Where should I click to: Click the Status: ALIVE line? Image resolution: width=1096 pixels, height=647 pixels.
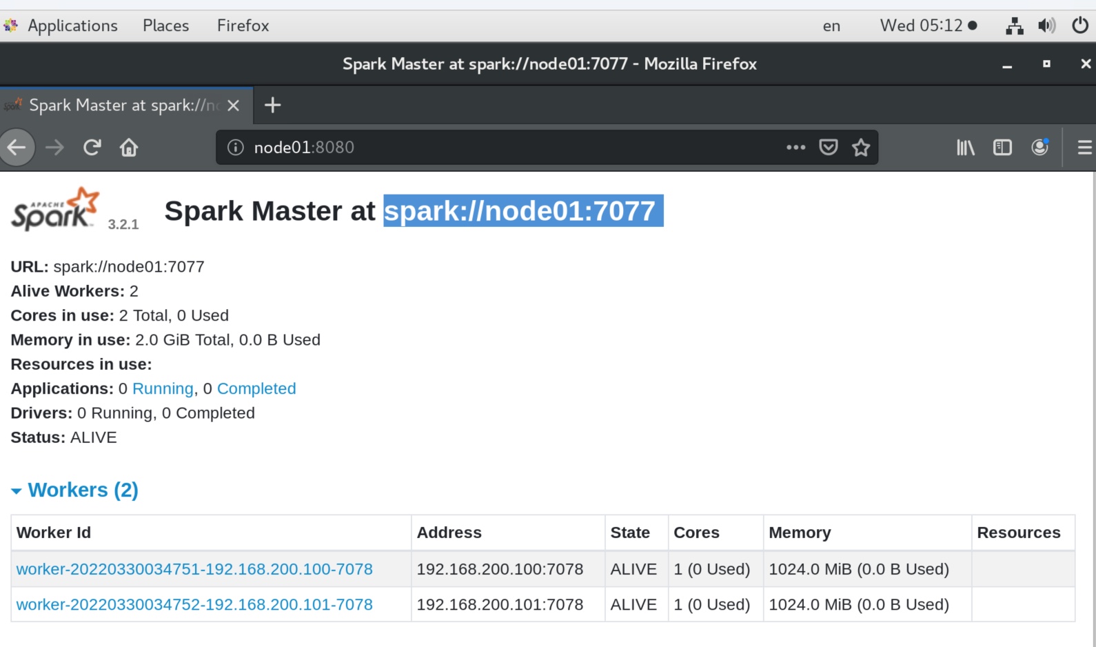coord(64,437)
